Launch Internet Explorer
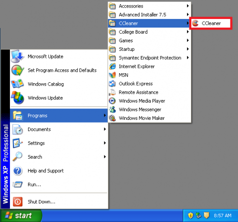 pos(149,67)
